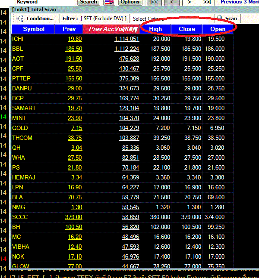Select the MINT symbol

click(x=19, y=118)
